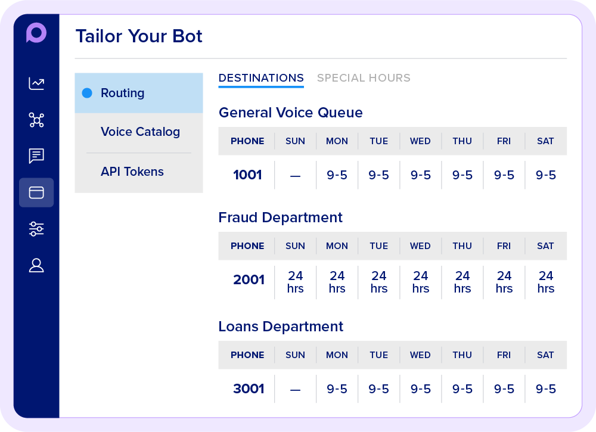Select Voice Catalog in the left menu
Viewport: 596px width, 432px height.
tap(140, 132)
